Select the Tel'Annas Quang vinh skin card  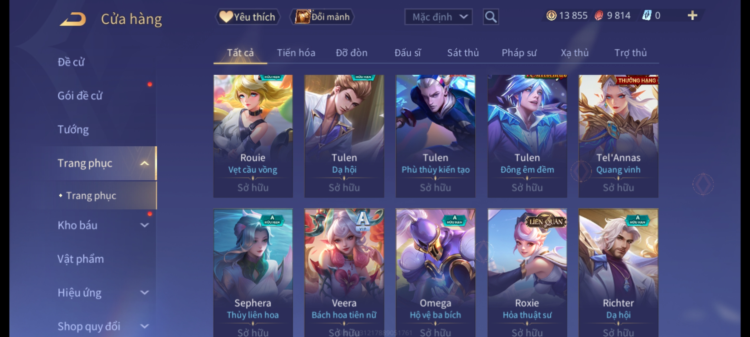(x=618, y=136)
